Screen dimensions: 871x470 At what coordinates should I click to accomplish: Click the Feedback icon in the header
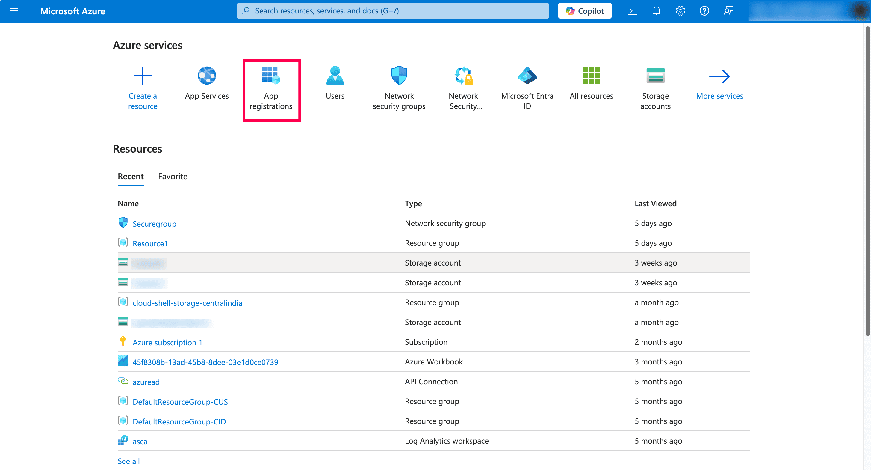728,11
